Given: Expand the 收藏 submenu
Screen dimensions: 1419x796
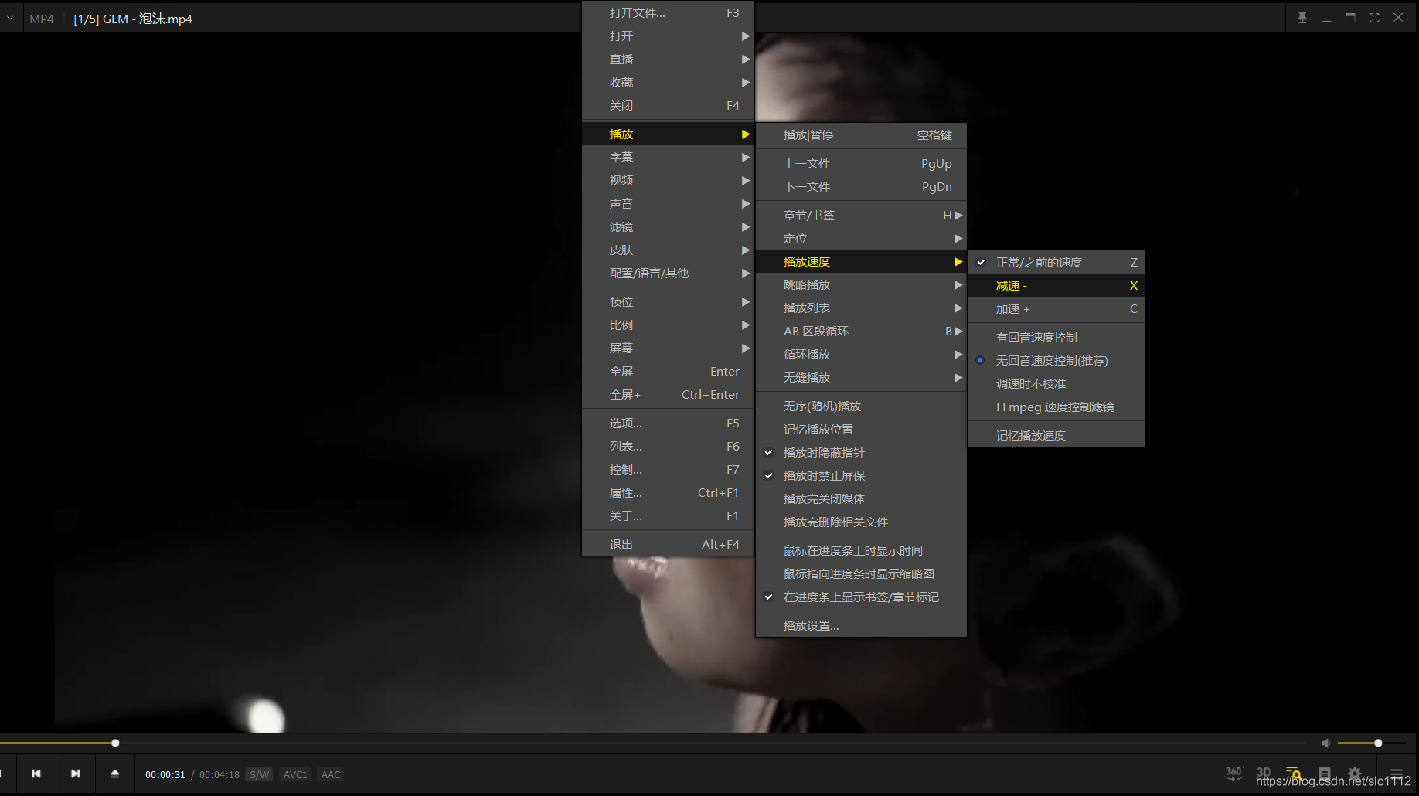Looking at the screenshot, I should point(668,83).
